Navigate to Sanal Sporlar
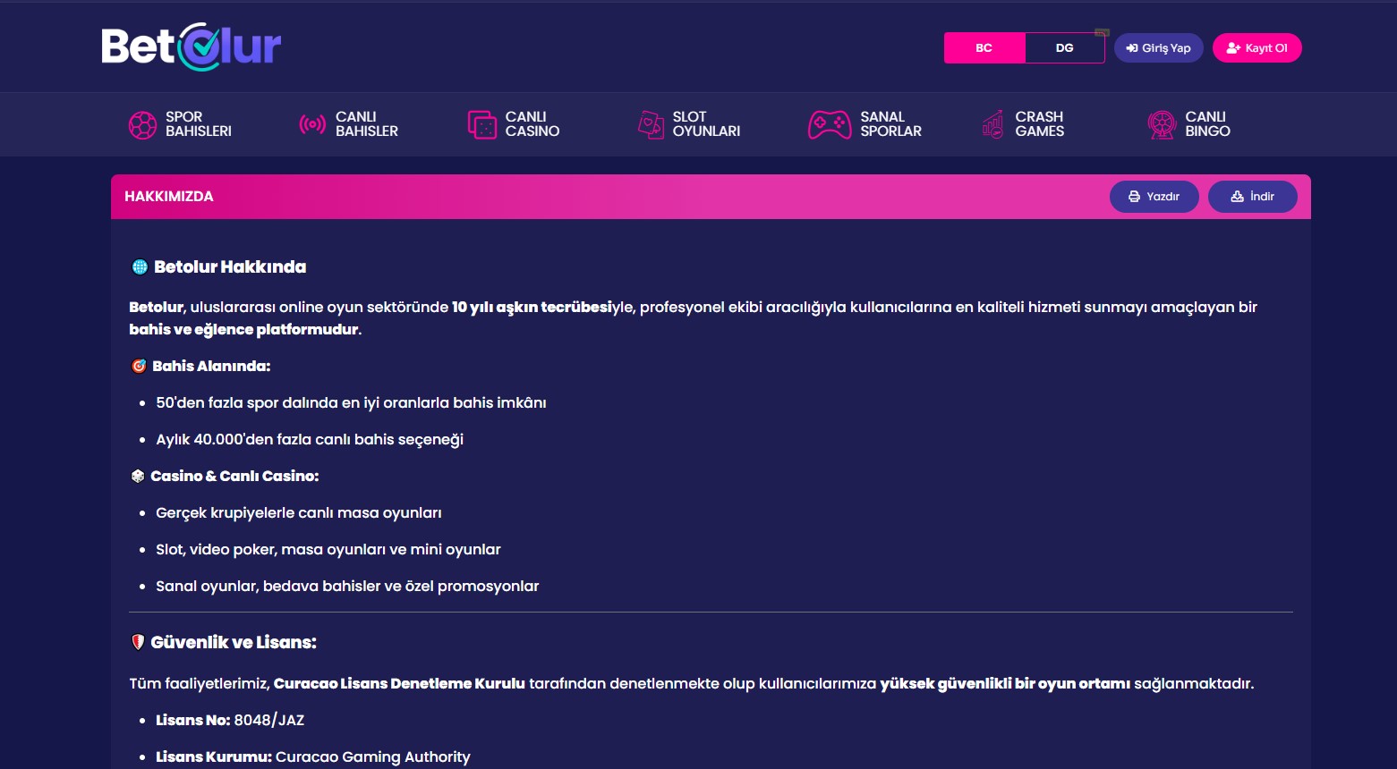Screen dimensions: 1397x769 [x=865, y=124]
